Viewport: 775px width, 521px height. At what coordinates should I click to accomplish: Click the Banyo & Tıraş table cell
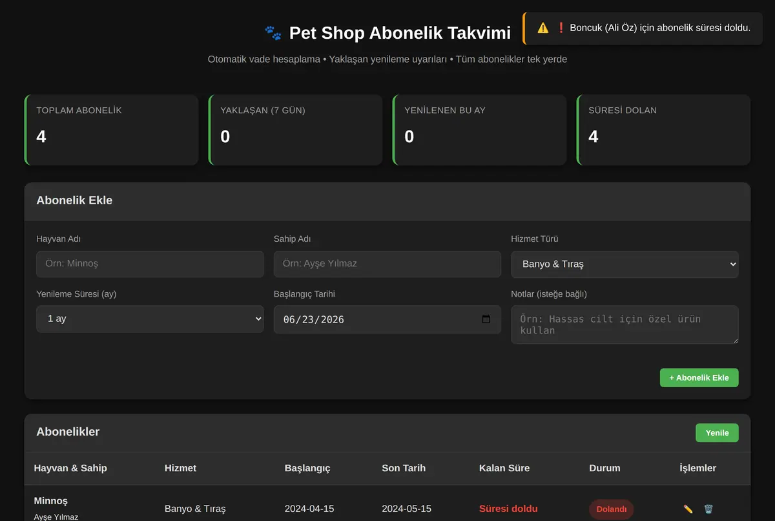[x=195, y=509]
